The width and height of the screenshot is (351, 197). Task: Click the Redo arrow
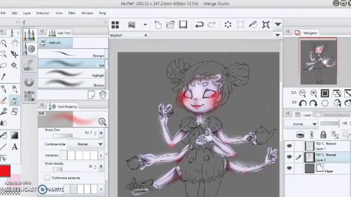(x=212, y=25)
